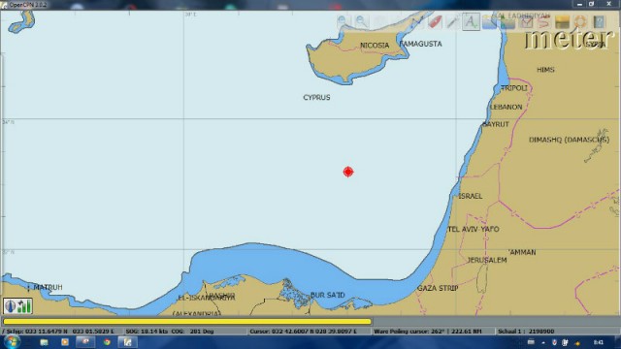The height and width of the screenshot is (349, 621).
Task: Click the red own-ship marker on chart
Action: coord(348,172)
